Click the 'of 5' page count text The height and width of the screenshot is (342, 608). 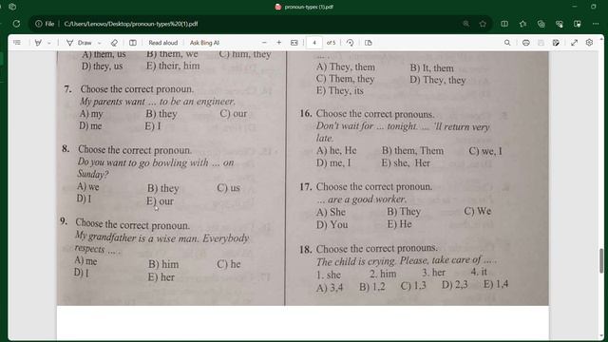(331, 43)
